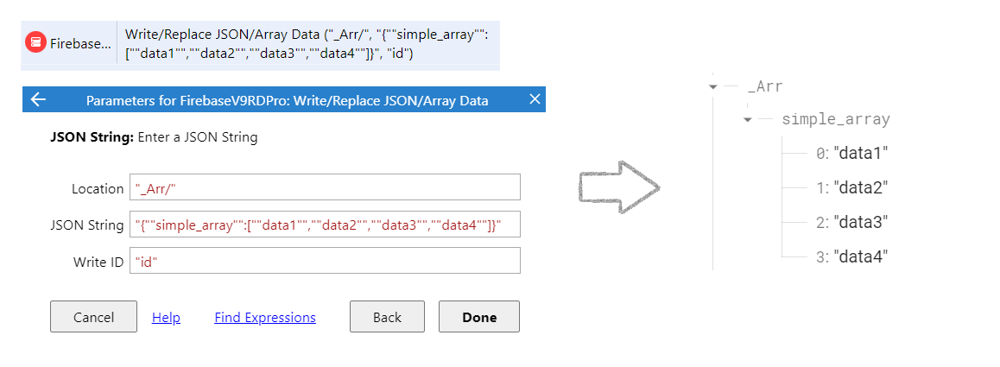Click the Done button
This screenshot has width=1000, height=367.
(x=479, y=317)
